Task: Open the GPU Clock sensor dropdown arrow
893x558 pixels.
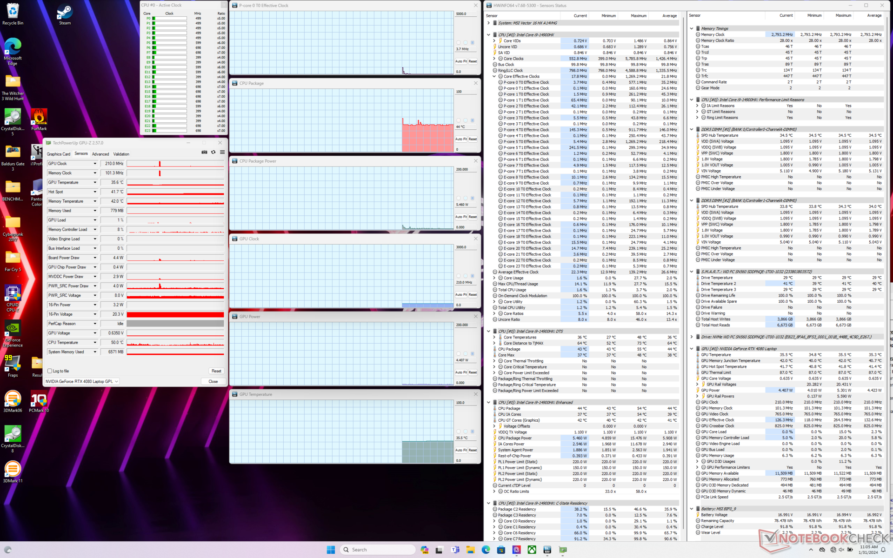Action: 95,164
